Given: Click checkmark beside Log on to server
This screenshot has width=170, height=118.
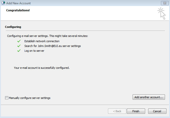Looking at the screenshot, I should coord(19,51).
